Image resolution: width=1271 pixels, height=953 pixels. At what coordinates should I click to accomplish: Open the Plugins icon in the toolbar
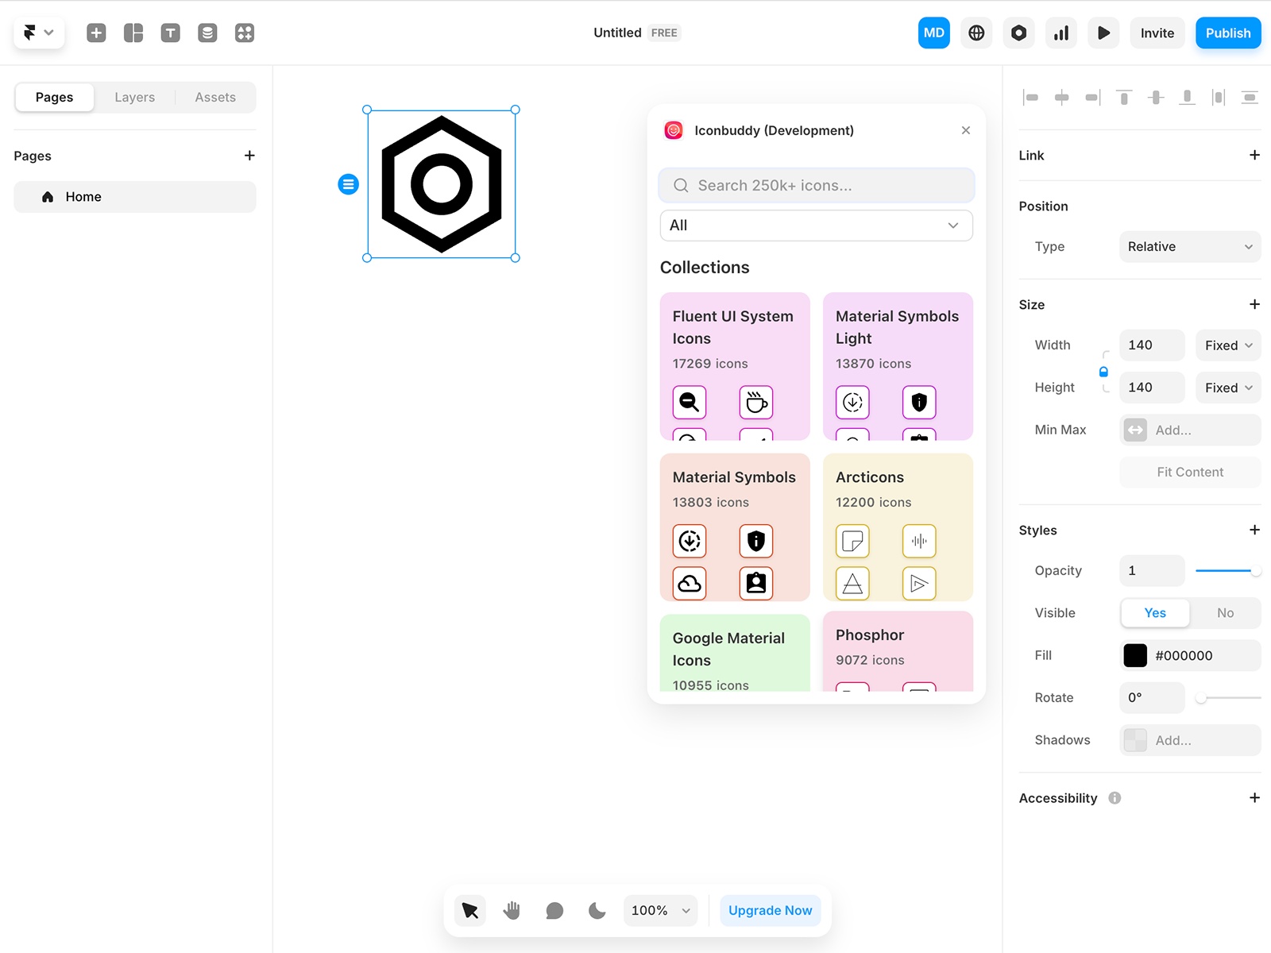click(x=245, y=33)
